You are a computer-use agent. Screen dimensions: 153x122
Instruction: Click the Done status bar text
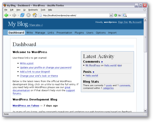(6, 114)
